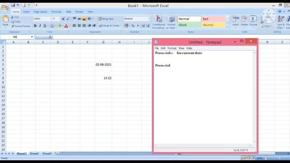Merge and center the selected cells
This screenshot has height=163, width=290.
coord(109,25)
